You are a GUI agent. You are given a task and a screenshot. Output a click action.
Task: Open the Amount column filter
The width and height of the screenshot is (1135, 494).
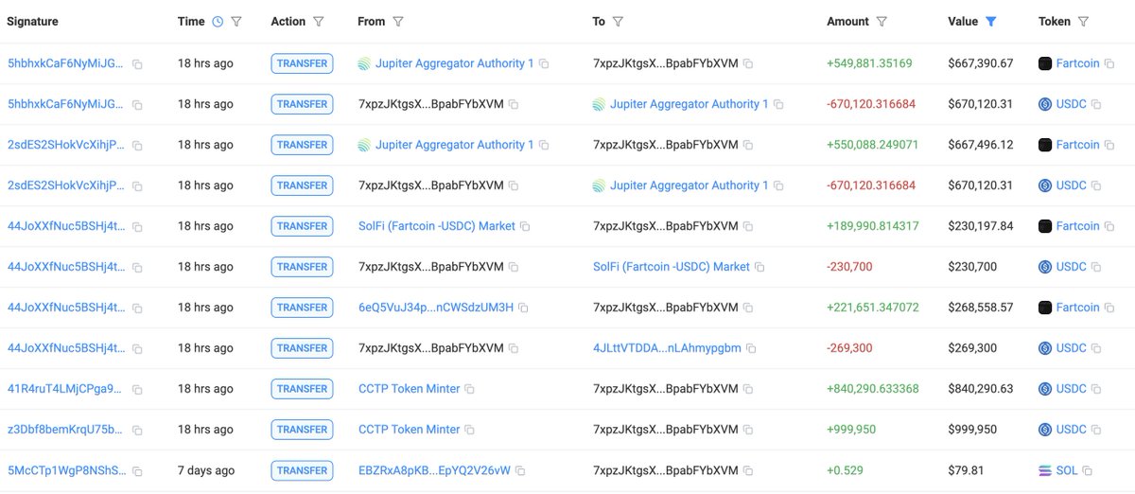point(882,22)
